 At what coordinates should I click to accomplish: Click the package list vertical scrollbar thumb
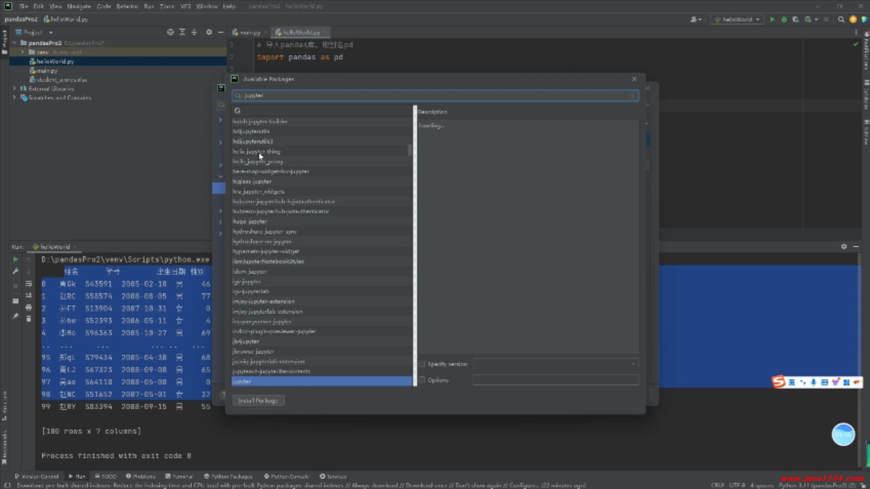(410, 150)
